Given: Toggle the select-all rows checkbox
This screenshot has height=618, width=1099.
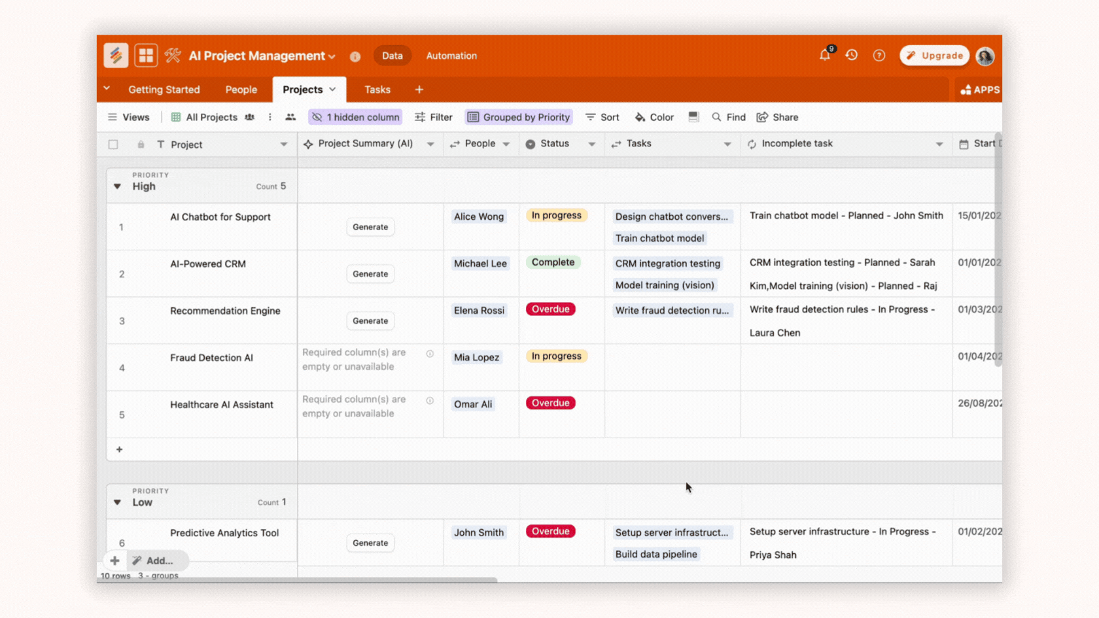Looking at the screenshot, I should pyautogui.click(x=113, y=145).
